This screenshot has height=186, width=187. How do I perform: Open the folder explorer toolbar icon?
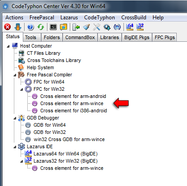point(64,27)
